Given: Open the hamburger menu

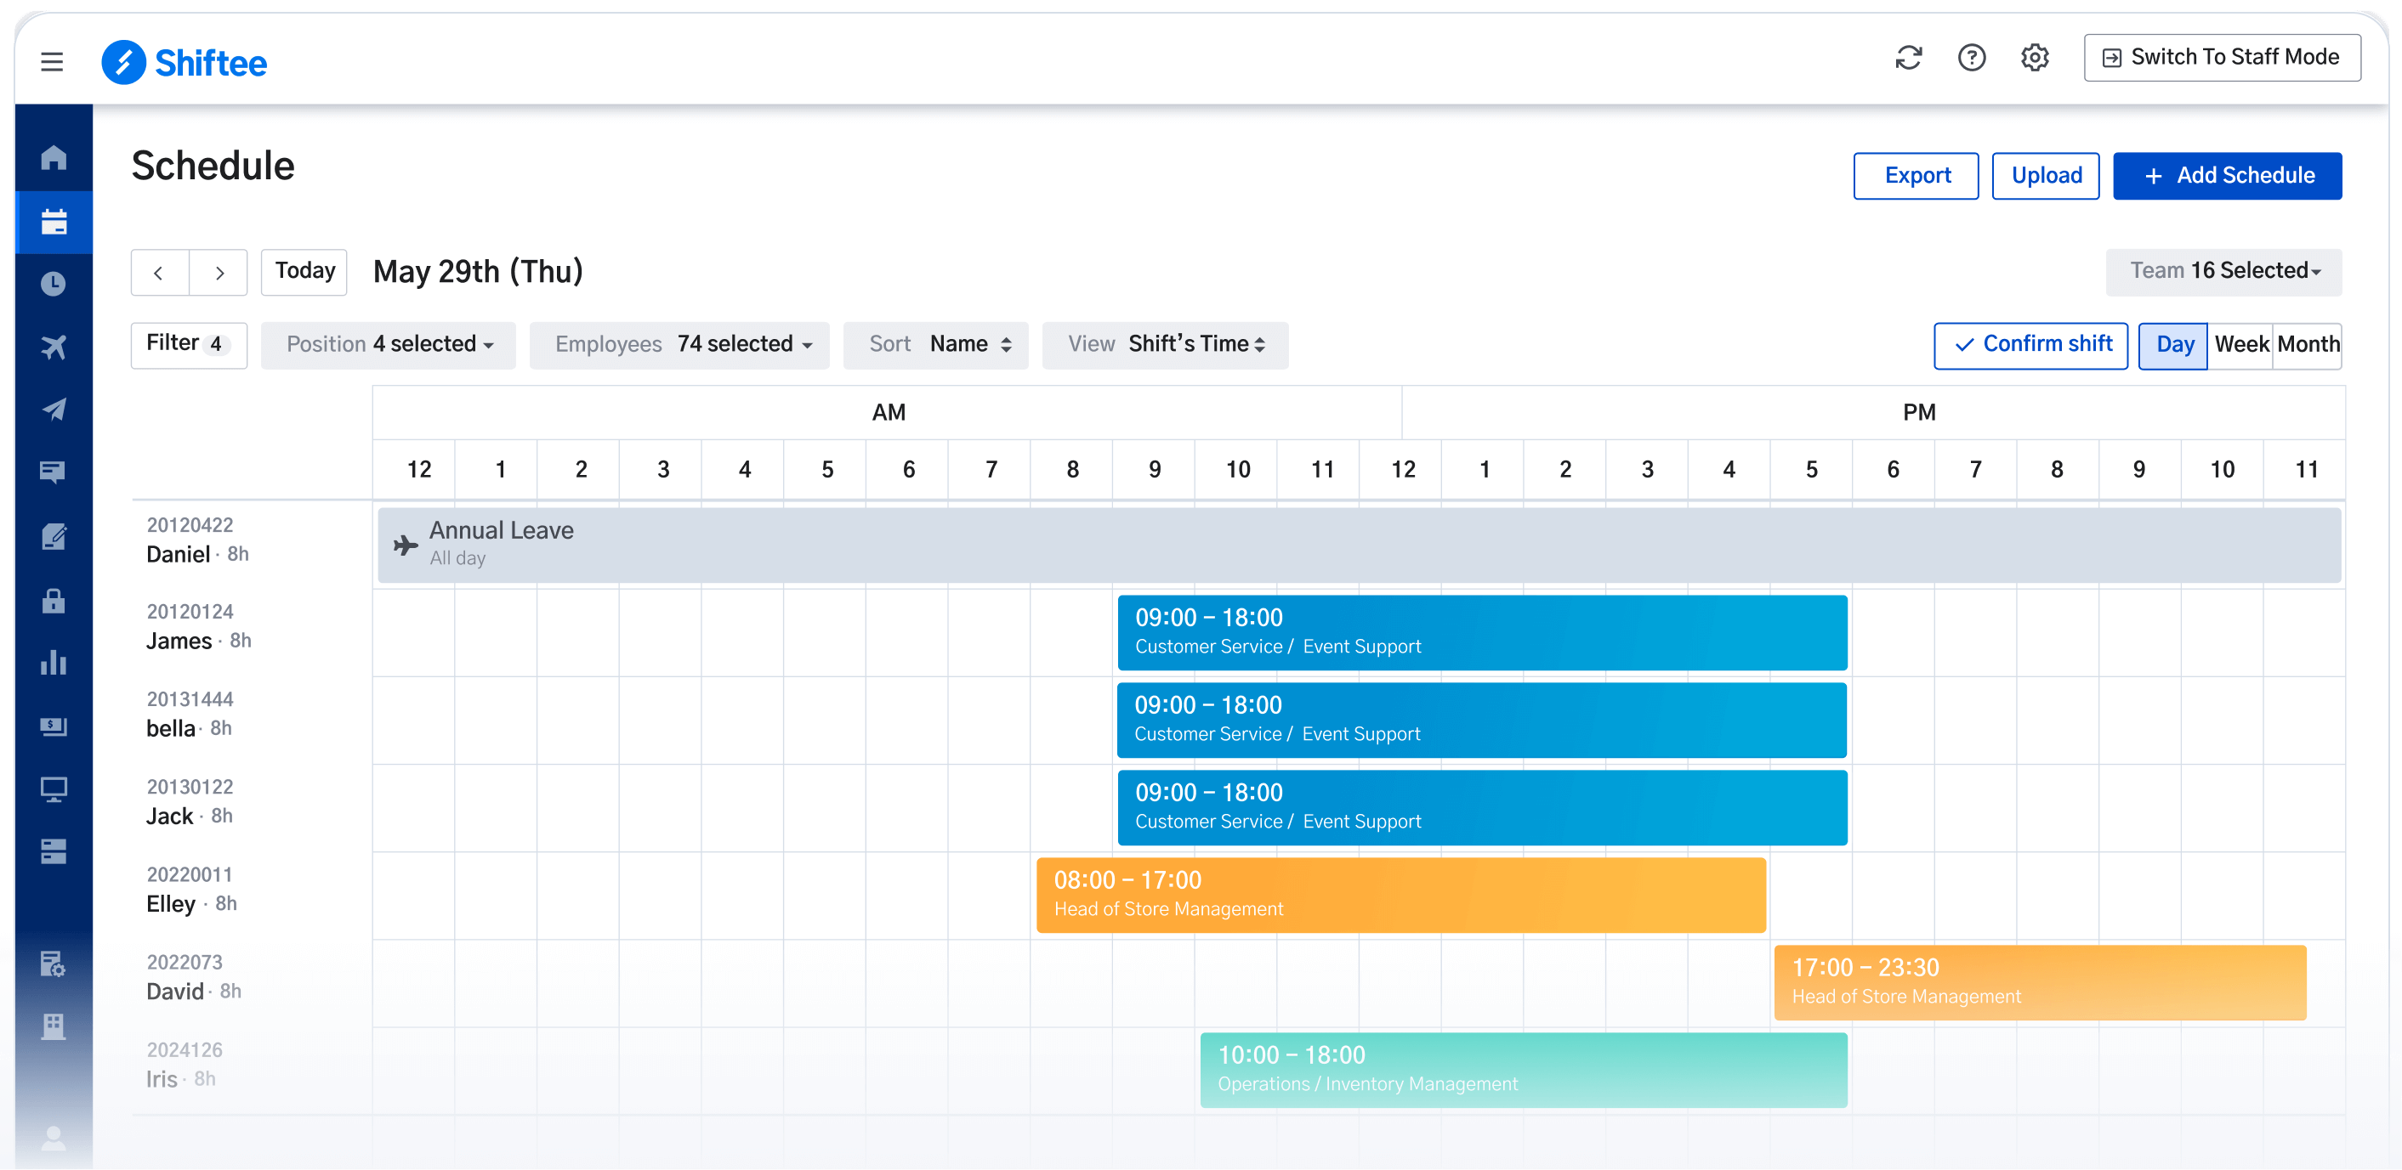Looking at the screenshot, I should (x=51, y=61).
